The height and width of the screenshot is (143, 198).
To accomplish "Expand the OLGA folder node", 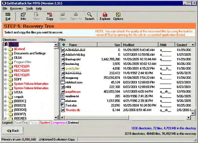I will click(x=5, y=58).
